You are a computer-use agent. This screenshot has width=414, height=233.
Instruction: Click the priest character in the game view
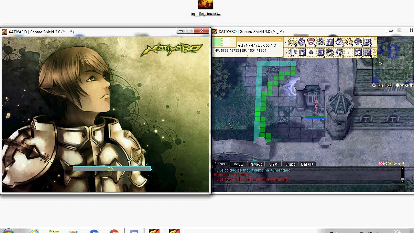tap(316, 107)
